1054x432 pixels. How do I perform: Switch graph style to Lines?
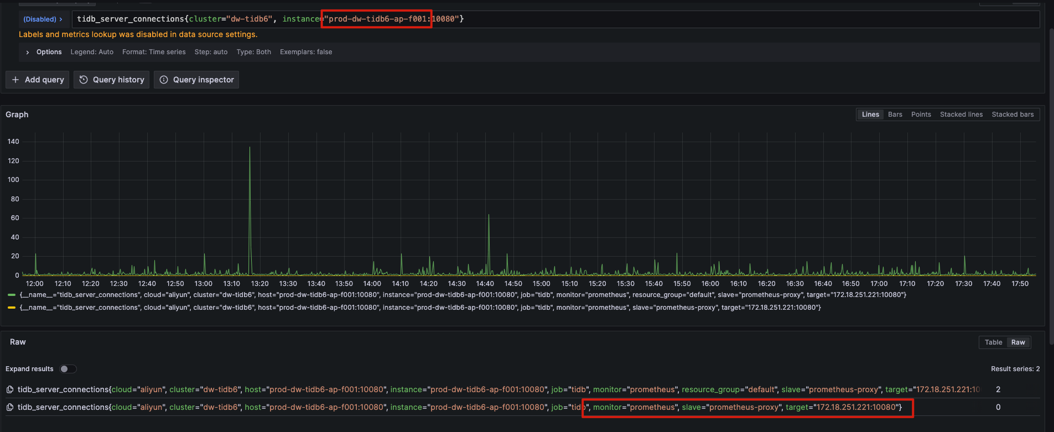tap(870, 114)
